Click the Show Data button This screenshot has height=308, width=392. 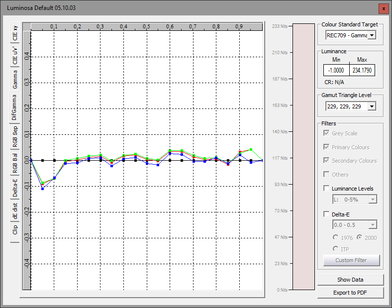tap(350, 280)
